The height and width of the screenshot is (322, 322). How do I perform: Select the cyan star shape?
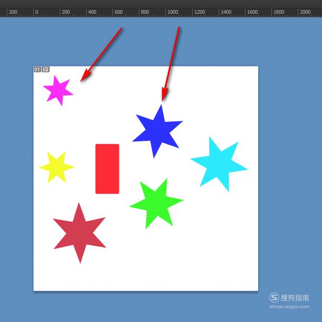[x=219, y=164]
